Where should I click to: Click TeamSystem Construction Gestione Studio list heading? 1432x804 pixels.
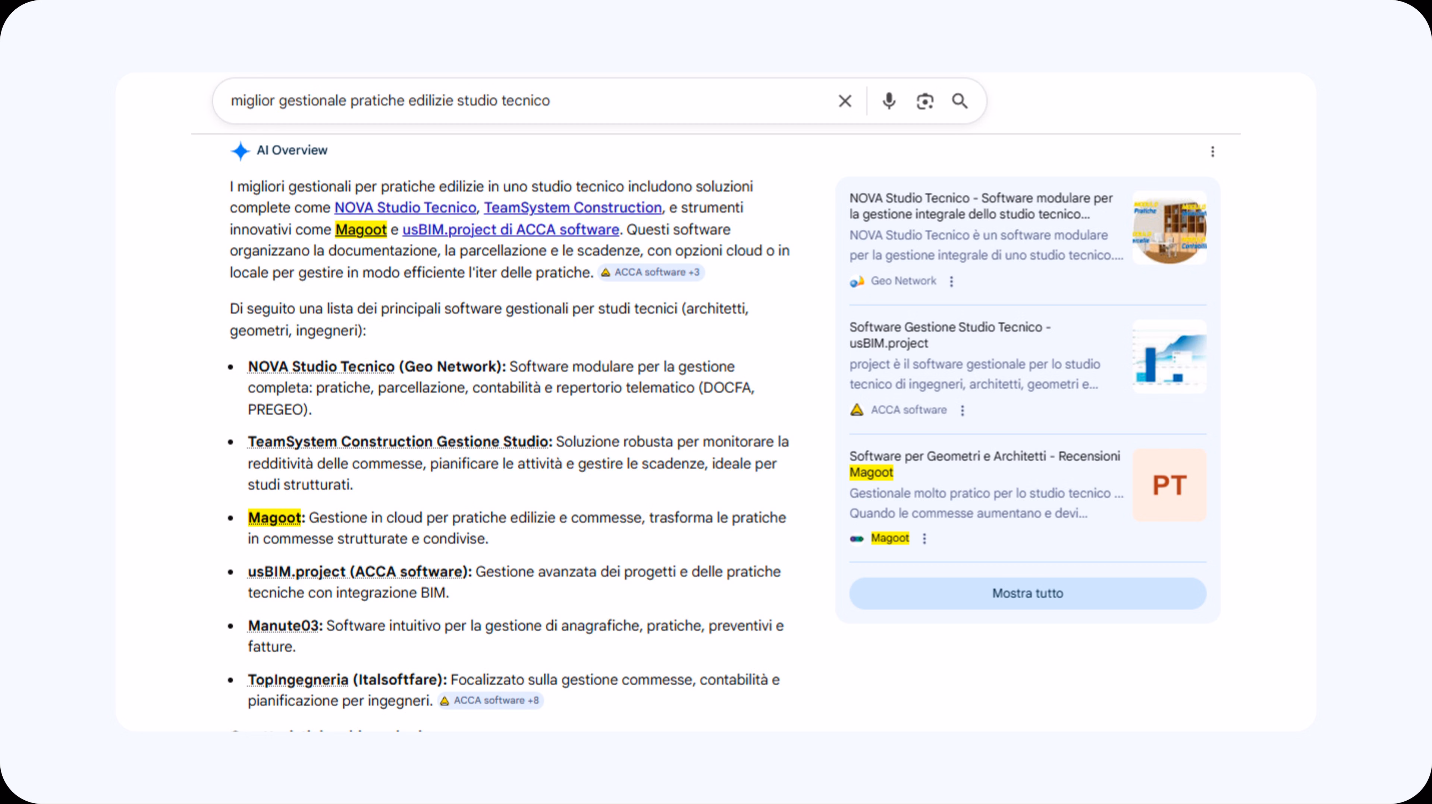point(400,441)
